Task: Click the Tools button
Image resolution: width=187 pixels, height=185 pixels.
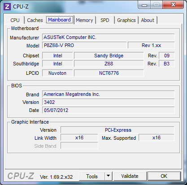Action: coord(92,176)
